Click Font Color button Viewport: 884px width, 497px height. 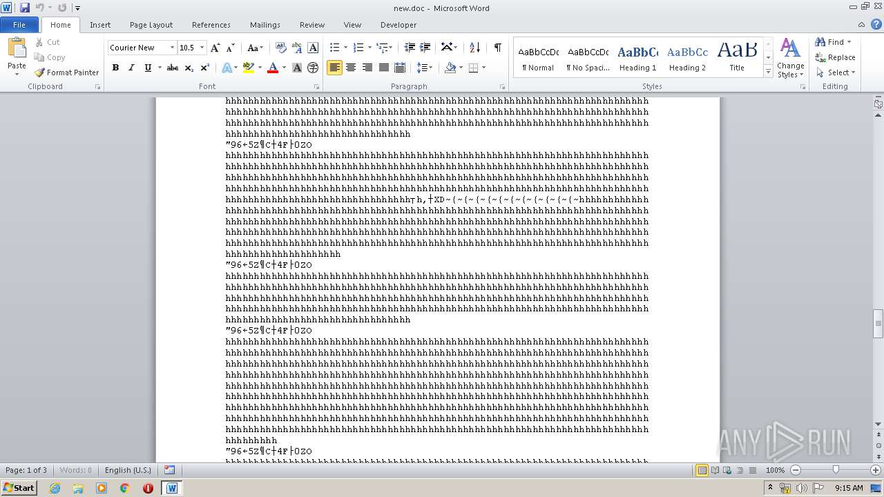(273, 68)
